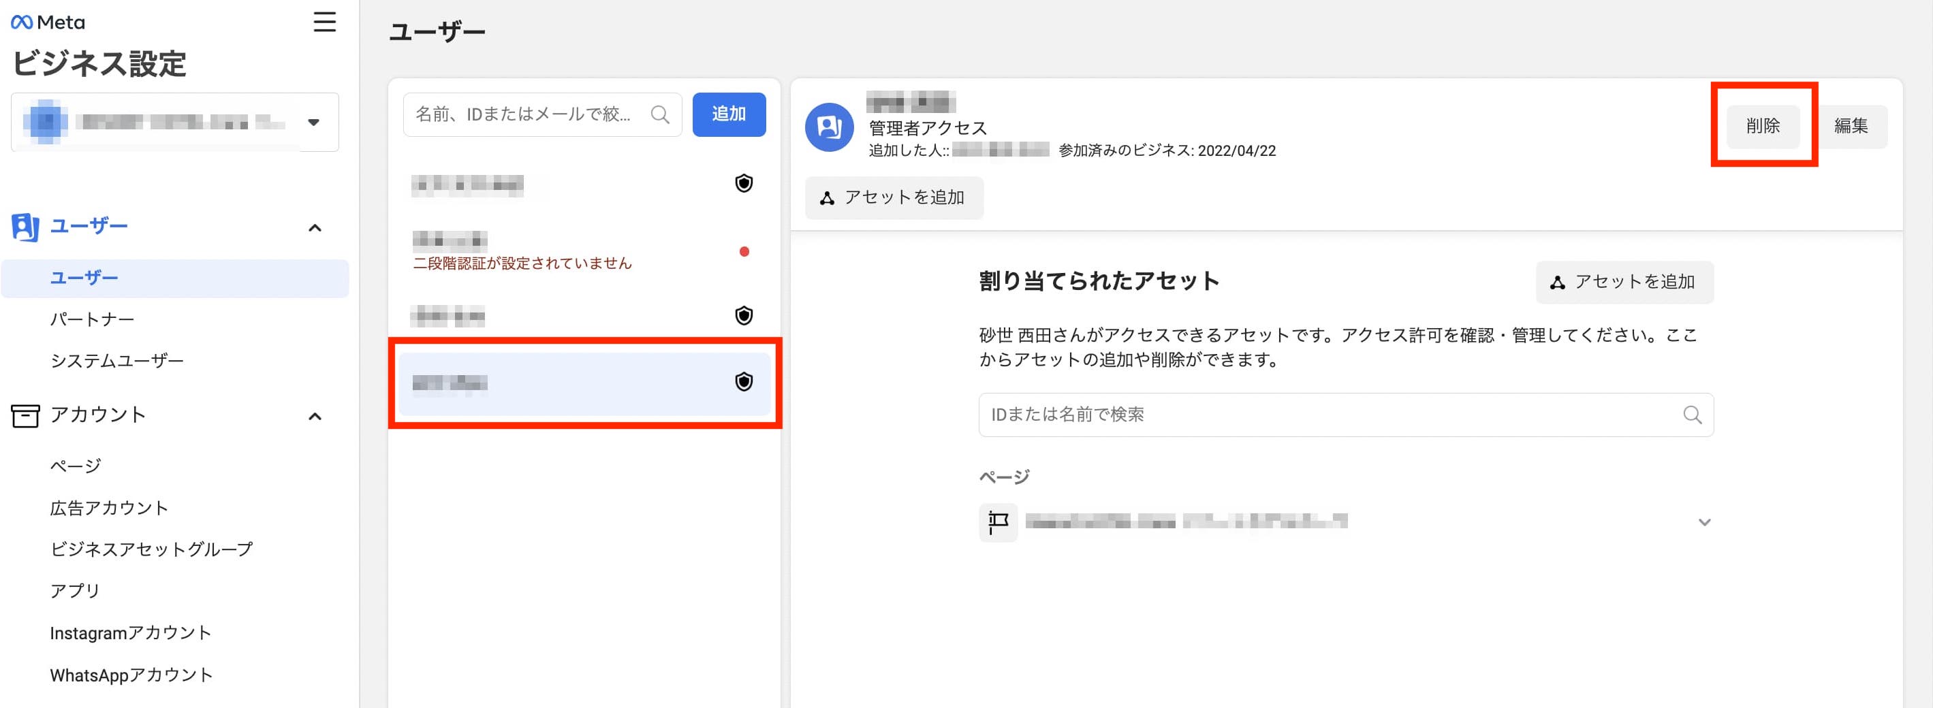Image resolution: width=1933 pixels, height=708 pixels.
Task: Expand the business account dropdown
Action: (x=315, y=123)
